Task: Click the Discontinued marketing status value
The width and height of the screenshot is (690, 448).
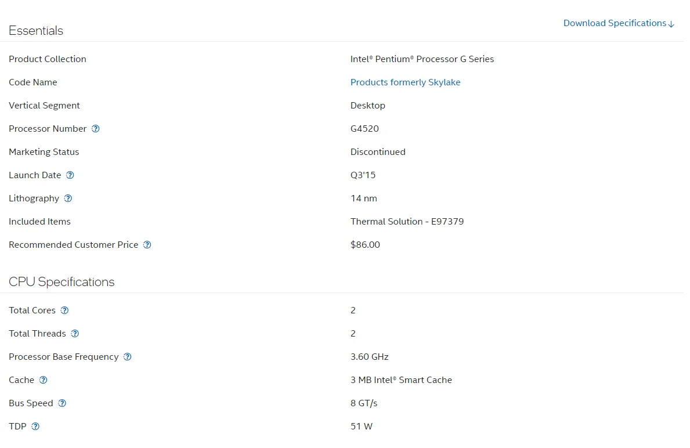Action: pyautogui.click(x=378, y=152)
